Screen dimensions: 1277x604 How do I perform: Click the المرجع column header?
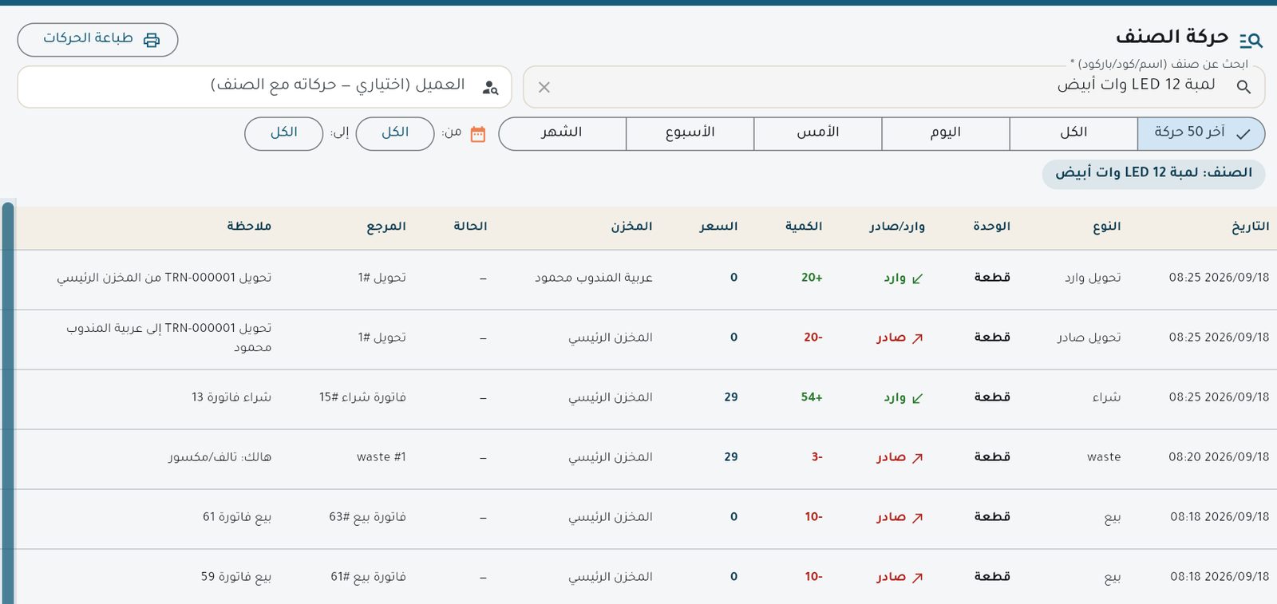point(386,227)
